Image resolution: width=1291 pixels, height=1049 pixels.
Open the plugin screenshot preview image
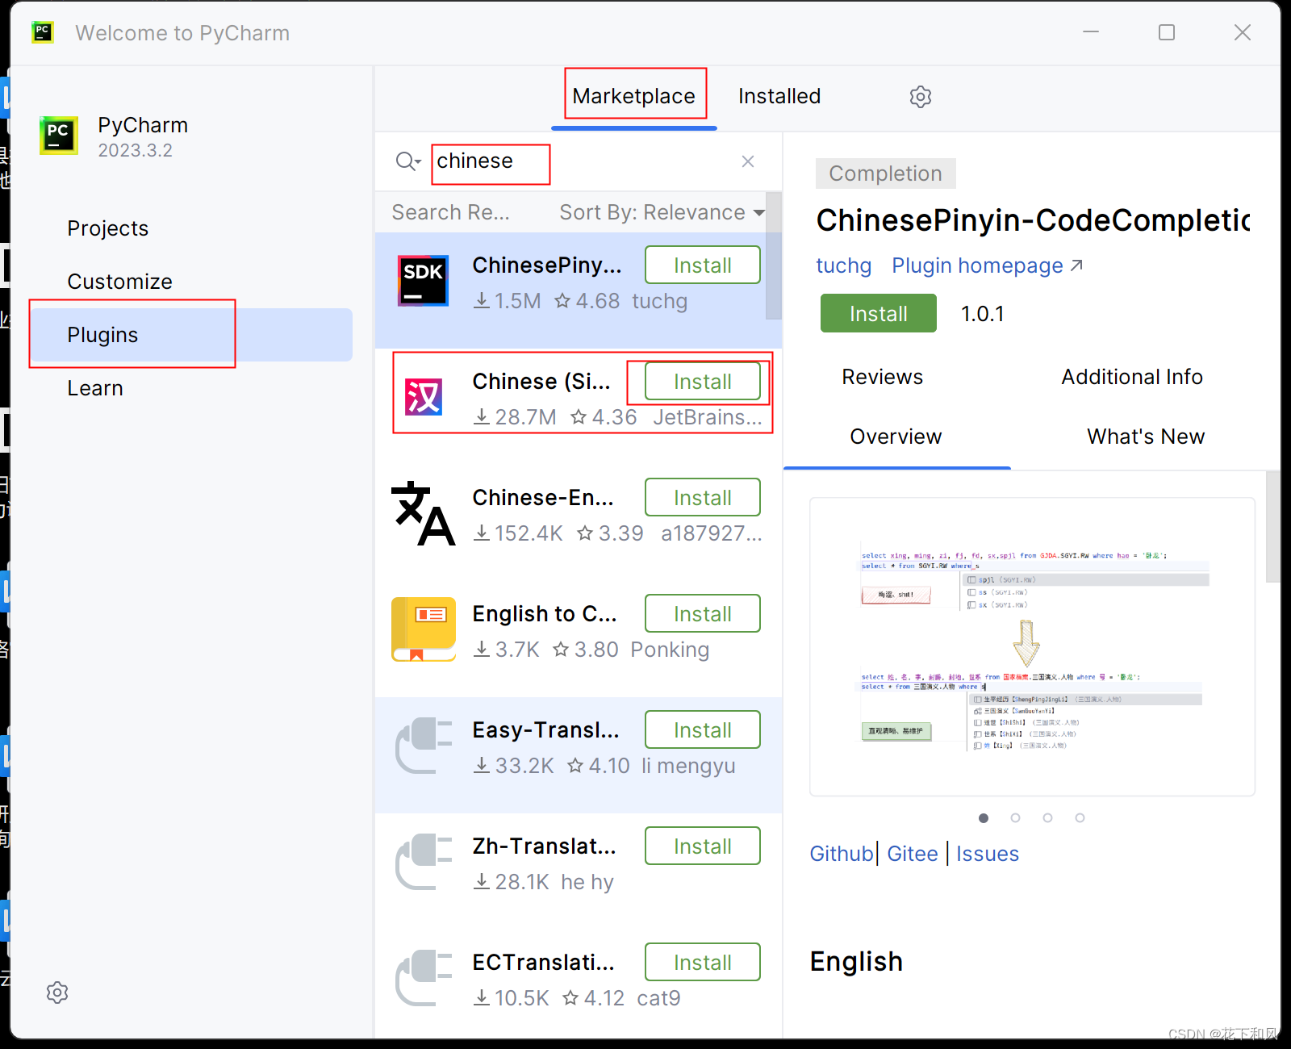coord(1032,647)
